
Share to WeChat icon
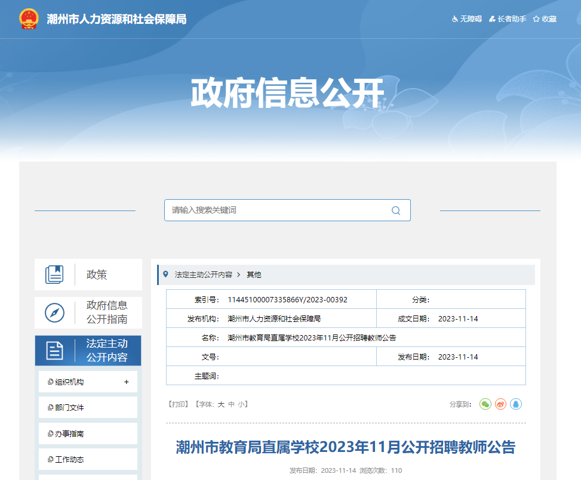point(485,404)
